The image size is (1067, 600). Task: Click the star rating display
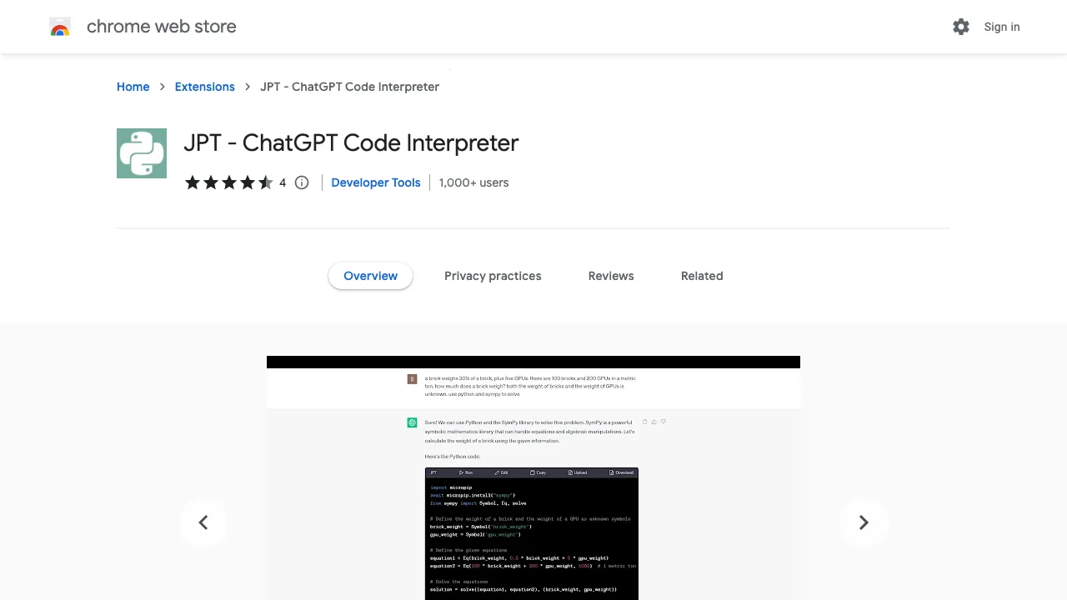pos(229,182)
